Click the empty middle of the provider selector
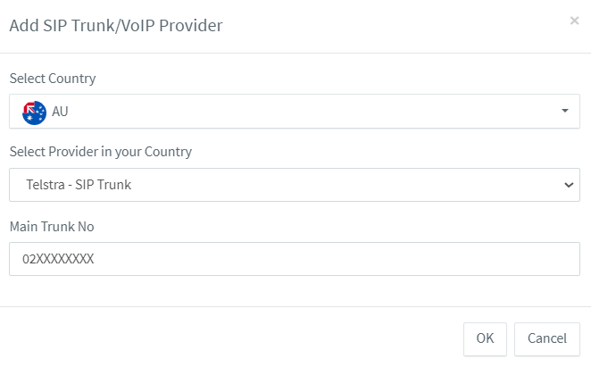Viewport: 591px width, 367px height. tap(339, 185)
